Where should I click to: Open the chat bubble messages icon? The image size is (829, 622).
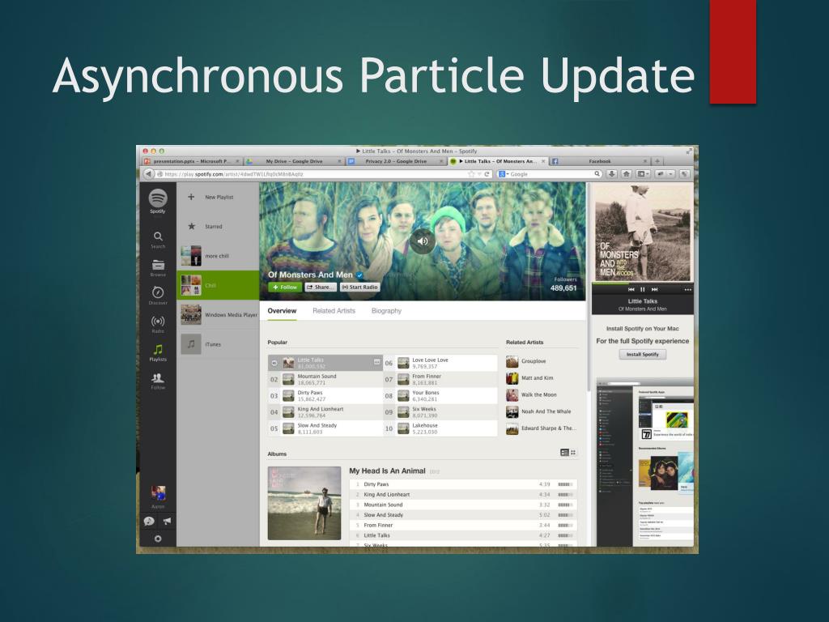tap(149, 521)
